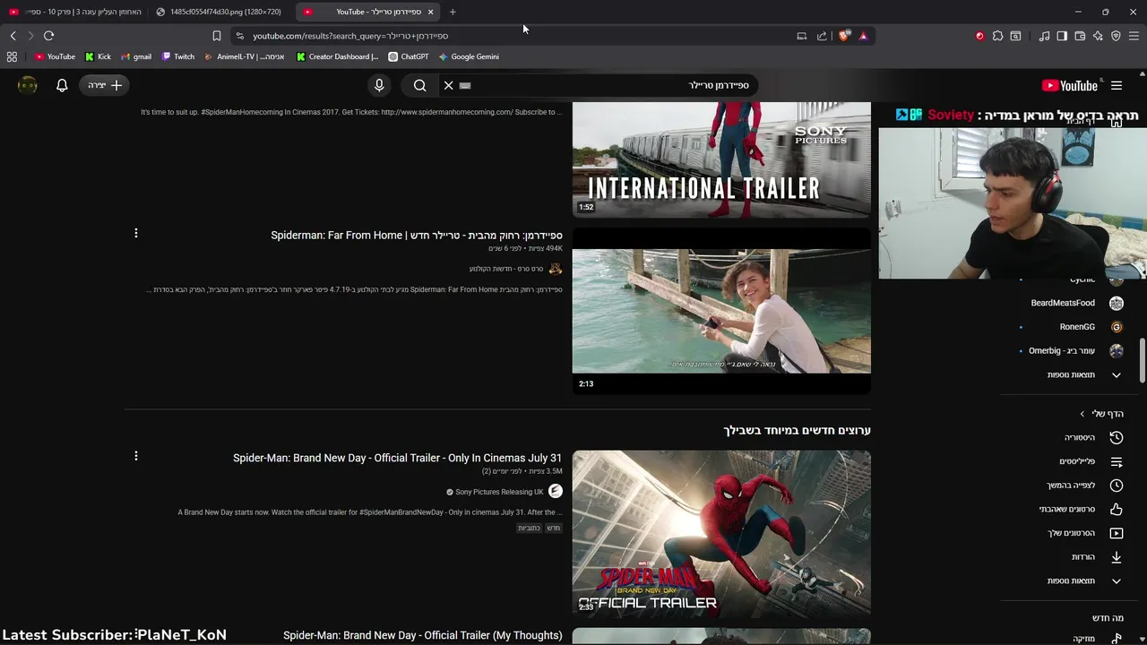
Task: Open Brave Shields lion icon
Action: tap(844, 36)
